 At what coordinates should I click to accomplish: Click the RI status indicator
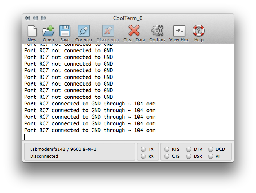[x=211, y=156]
